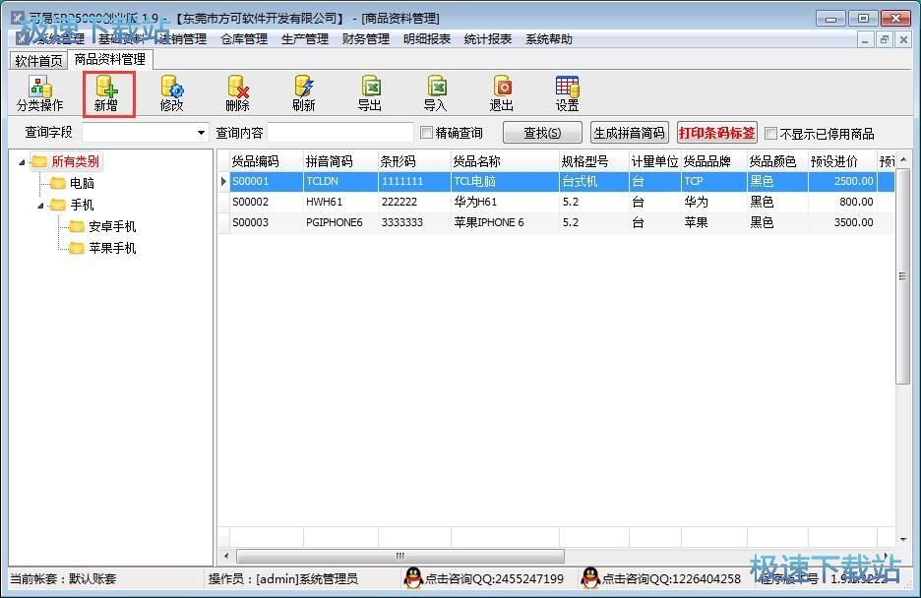Select the row with code S00002
Screen dimensions: 921x598
[557, 202]
